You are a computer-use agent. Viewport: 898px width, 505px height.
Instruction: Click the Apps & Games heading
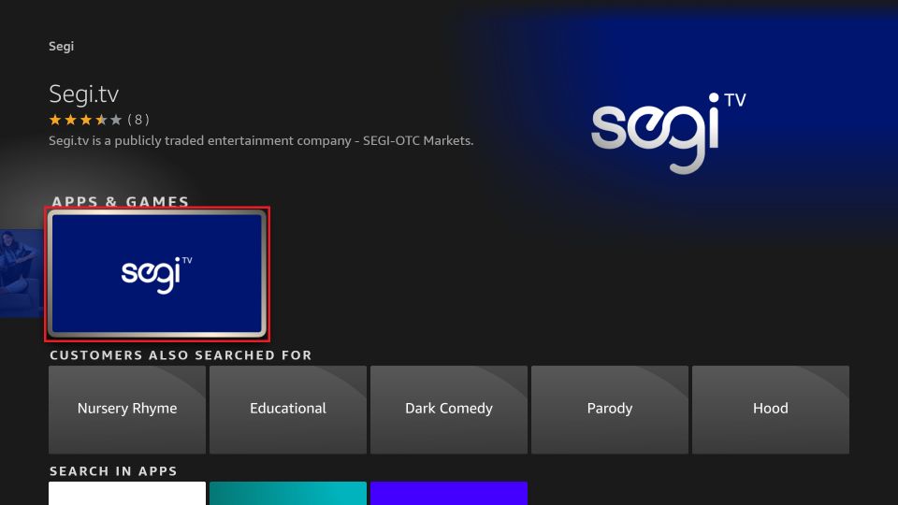point(121,202)
